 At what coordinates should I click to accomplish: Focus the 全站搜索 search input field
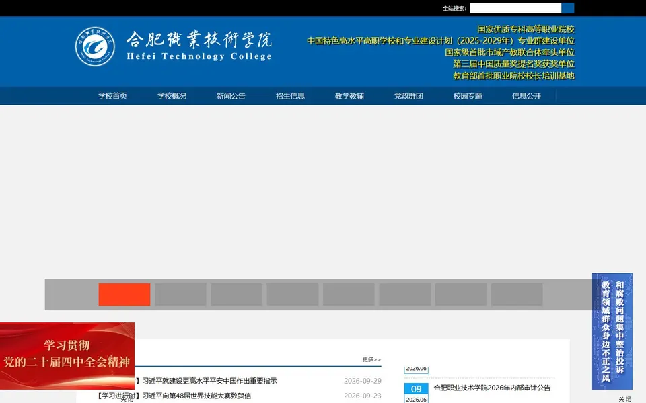(x=515, y=8)
